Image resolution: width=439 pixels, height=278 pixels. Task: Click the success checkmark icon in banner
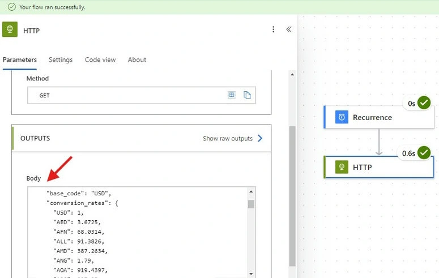click(x=12, y=7)
